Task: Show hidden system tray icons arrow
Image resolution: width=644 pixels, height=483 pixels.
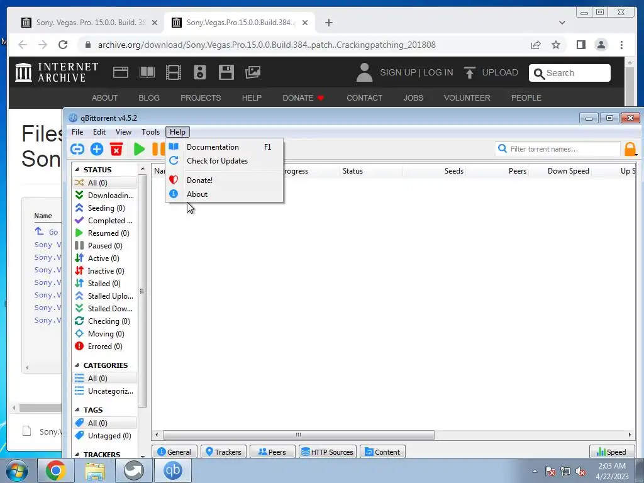Action: click(535, 471)
